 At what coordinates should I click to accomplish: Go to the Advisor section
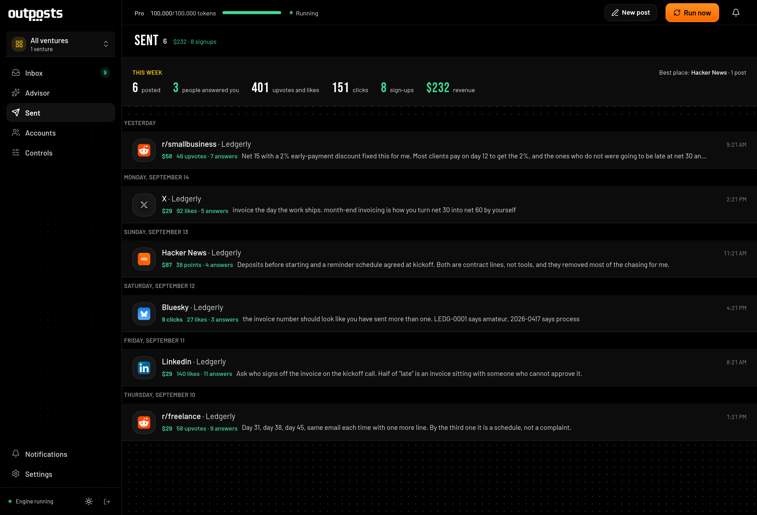pos(61,93)
